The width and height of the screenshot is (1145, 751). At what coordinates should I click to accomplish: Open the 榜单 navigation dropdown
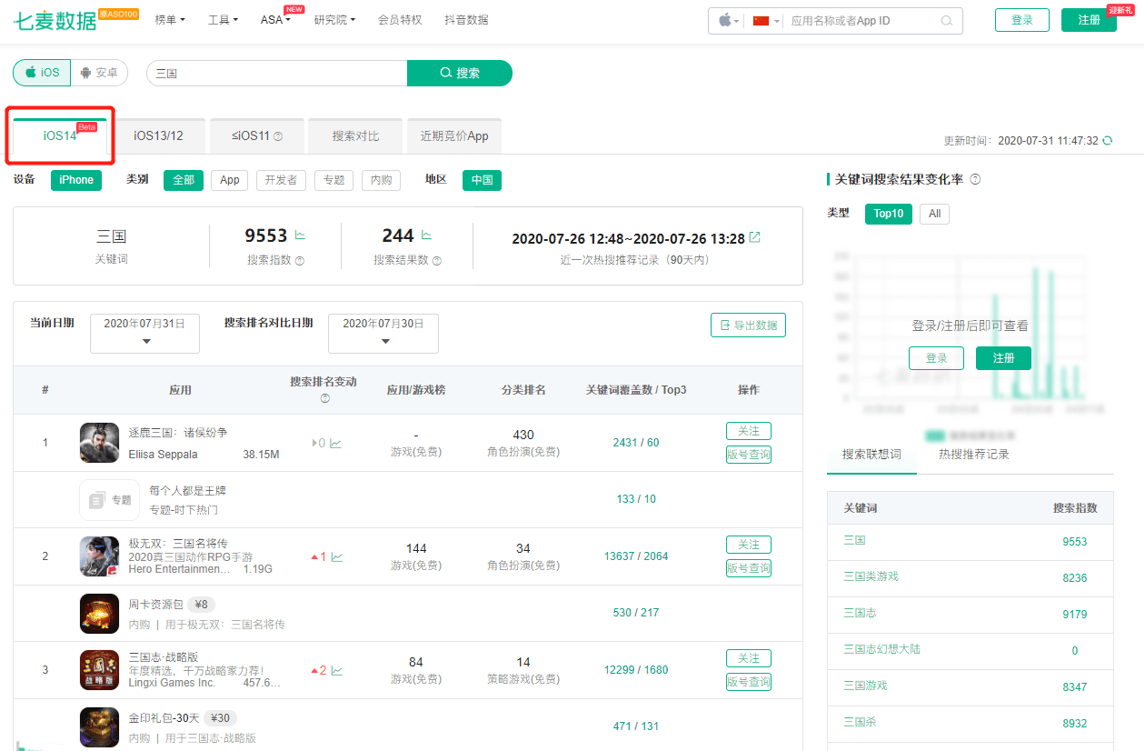[x=170, y=20]
